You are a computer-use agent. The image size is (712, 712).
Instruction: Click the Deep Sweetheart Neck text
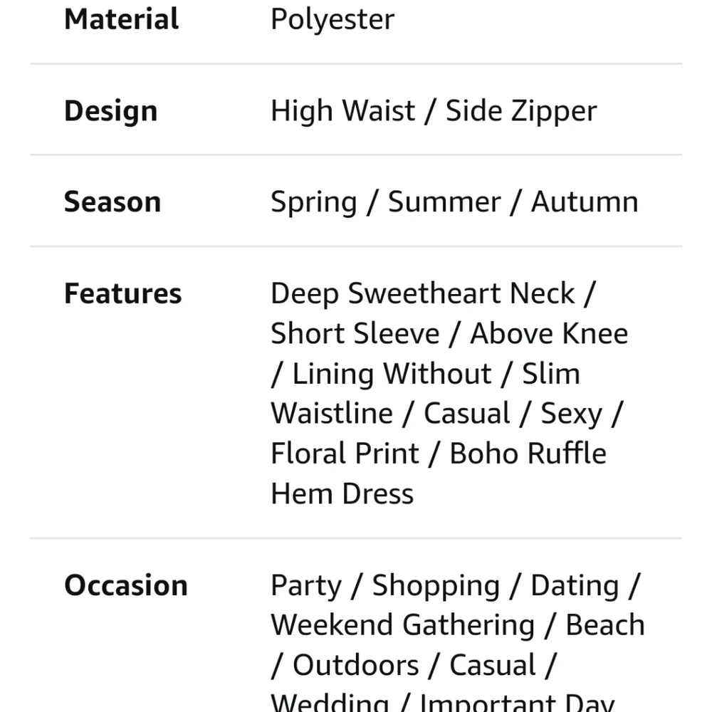422,293
